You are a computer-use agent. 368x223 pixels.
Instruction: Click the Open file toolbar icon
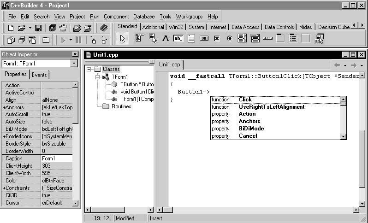[x=21, y=28]
